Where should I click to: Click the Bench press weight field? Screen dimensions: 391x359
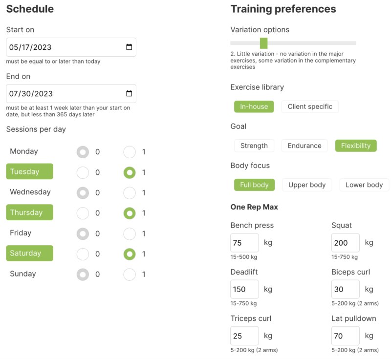244,243
